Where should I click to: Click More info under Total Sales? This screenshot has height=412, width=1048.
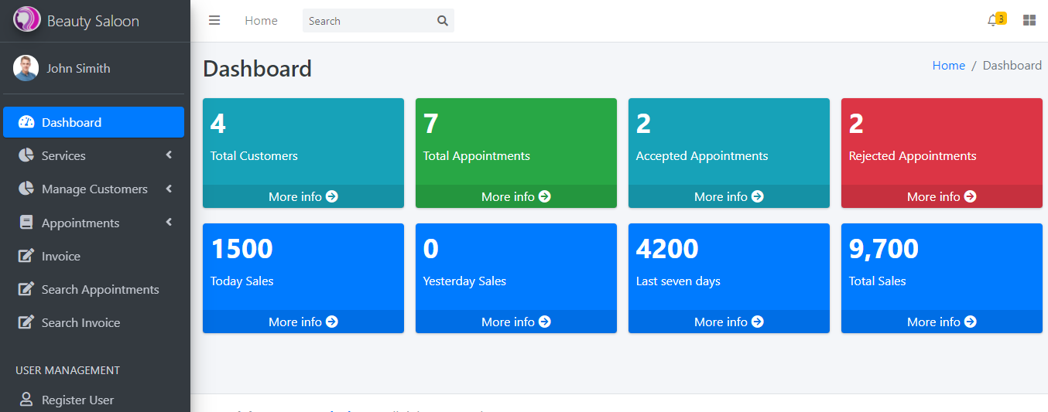click(941, 322)
